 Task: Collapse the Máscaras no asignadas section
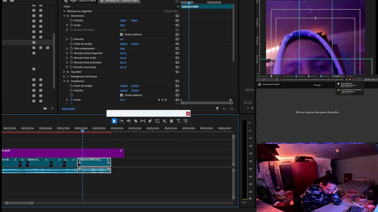pos(64,11)
